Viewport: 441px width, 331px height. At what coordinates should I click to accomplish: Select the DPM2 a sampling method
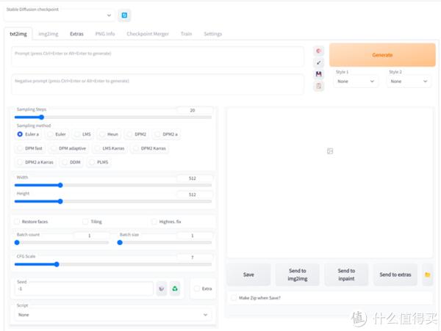pyautogui.click(x=167, y=134)
